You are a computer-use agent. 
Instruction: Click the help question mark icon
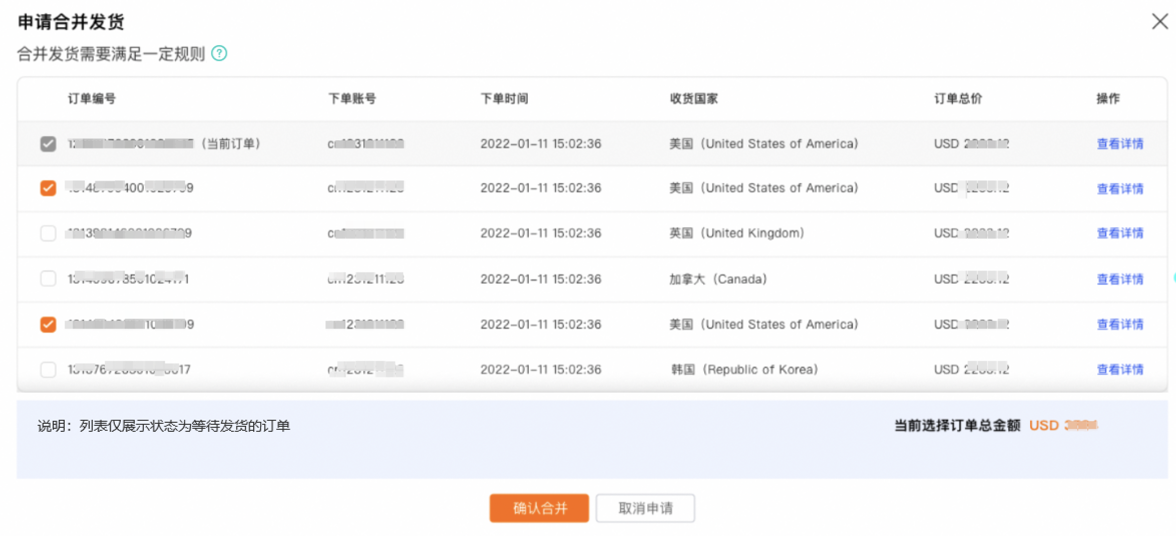pyautogui.click(x=219, y=53)
